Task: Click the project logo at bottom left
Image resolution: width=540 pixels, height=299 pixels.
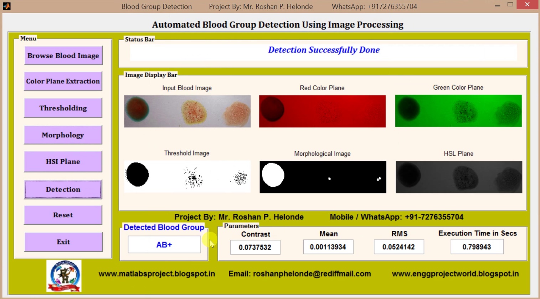Action: click(63, 276)
